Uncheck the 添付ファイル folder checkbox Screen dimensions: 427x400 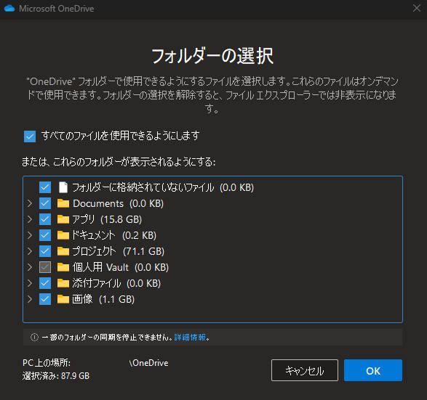45,283
